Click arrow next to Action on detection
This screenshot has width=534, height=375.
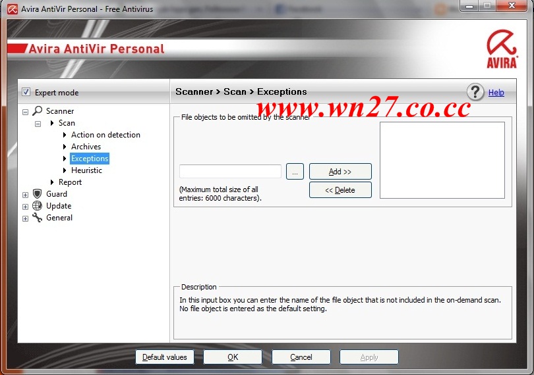click(65, 135)
